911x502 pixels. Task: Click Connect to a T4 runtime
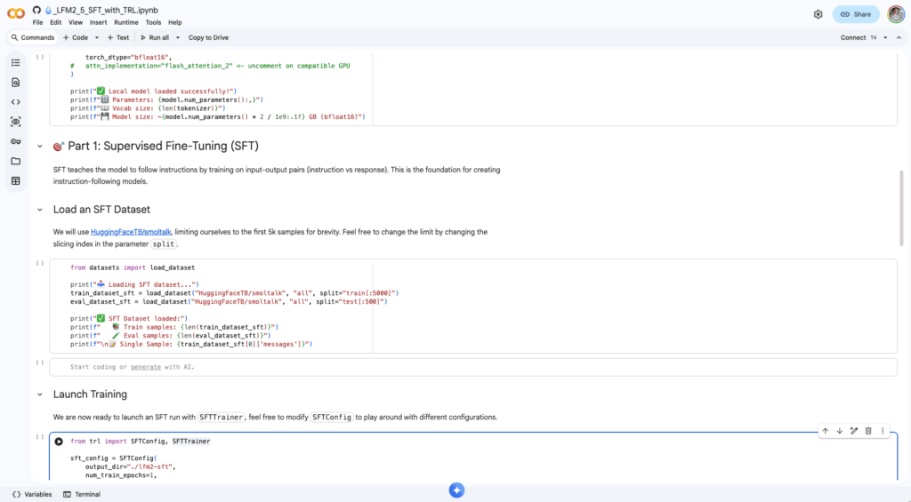pos(859,37)
